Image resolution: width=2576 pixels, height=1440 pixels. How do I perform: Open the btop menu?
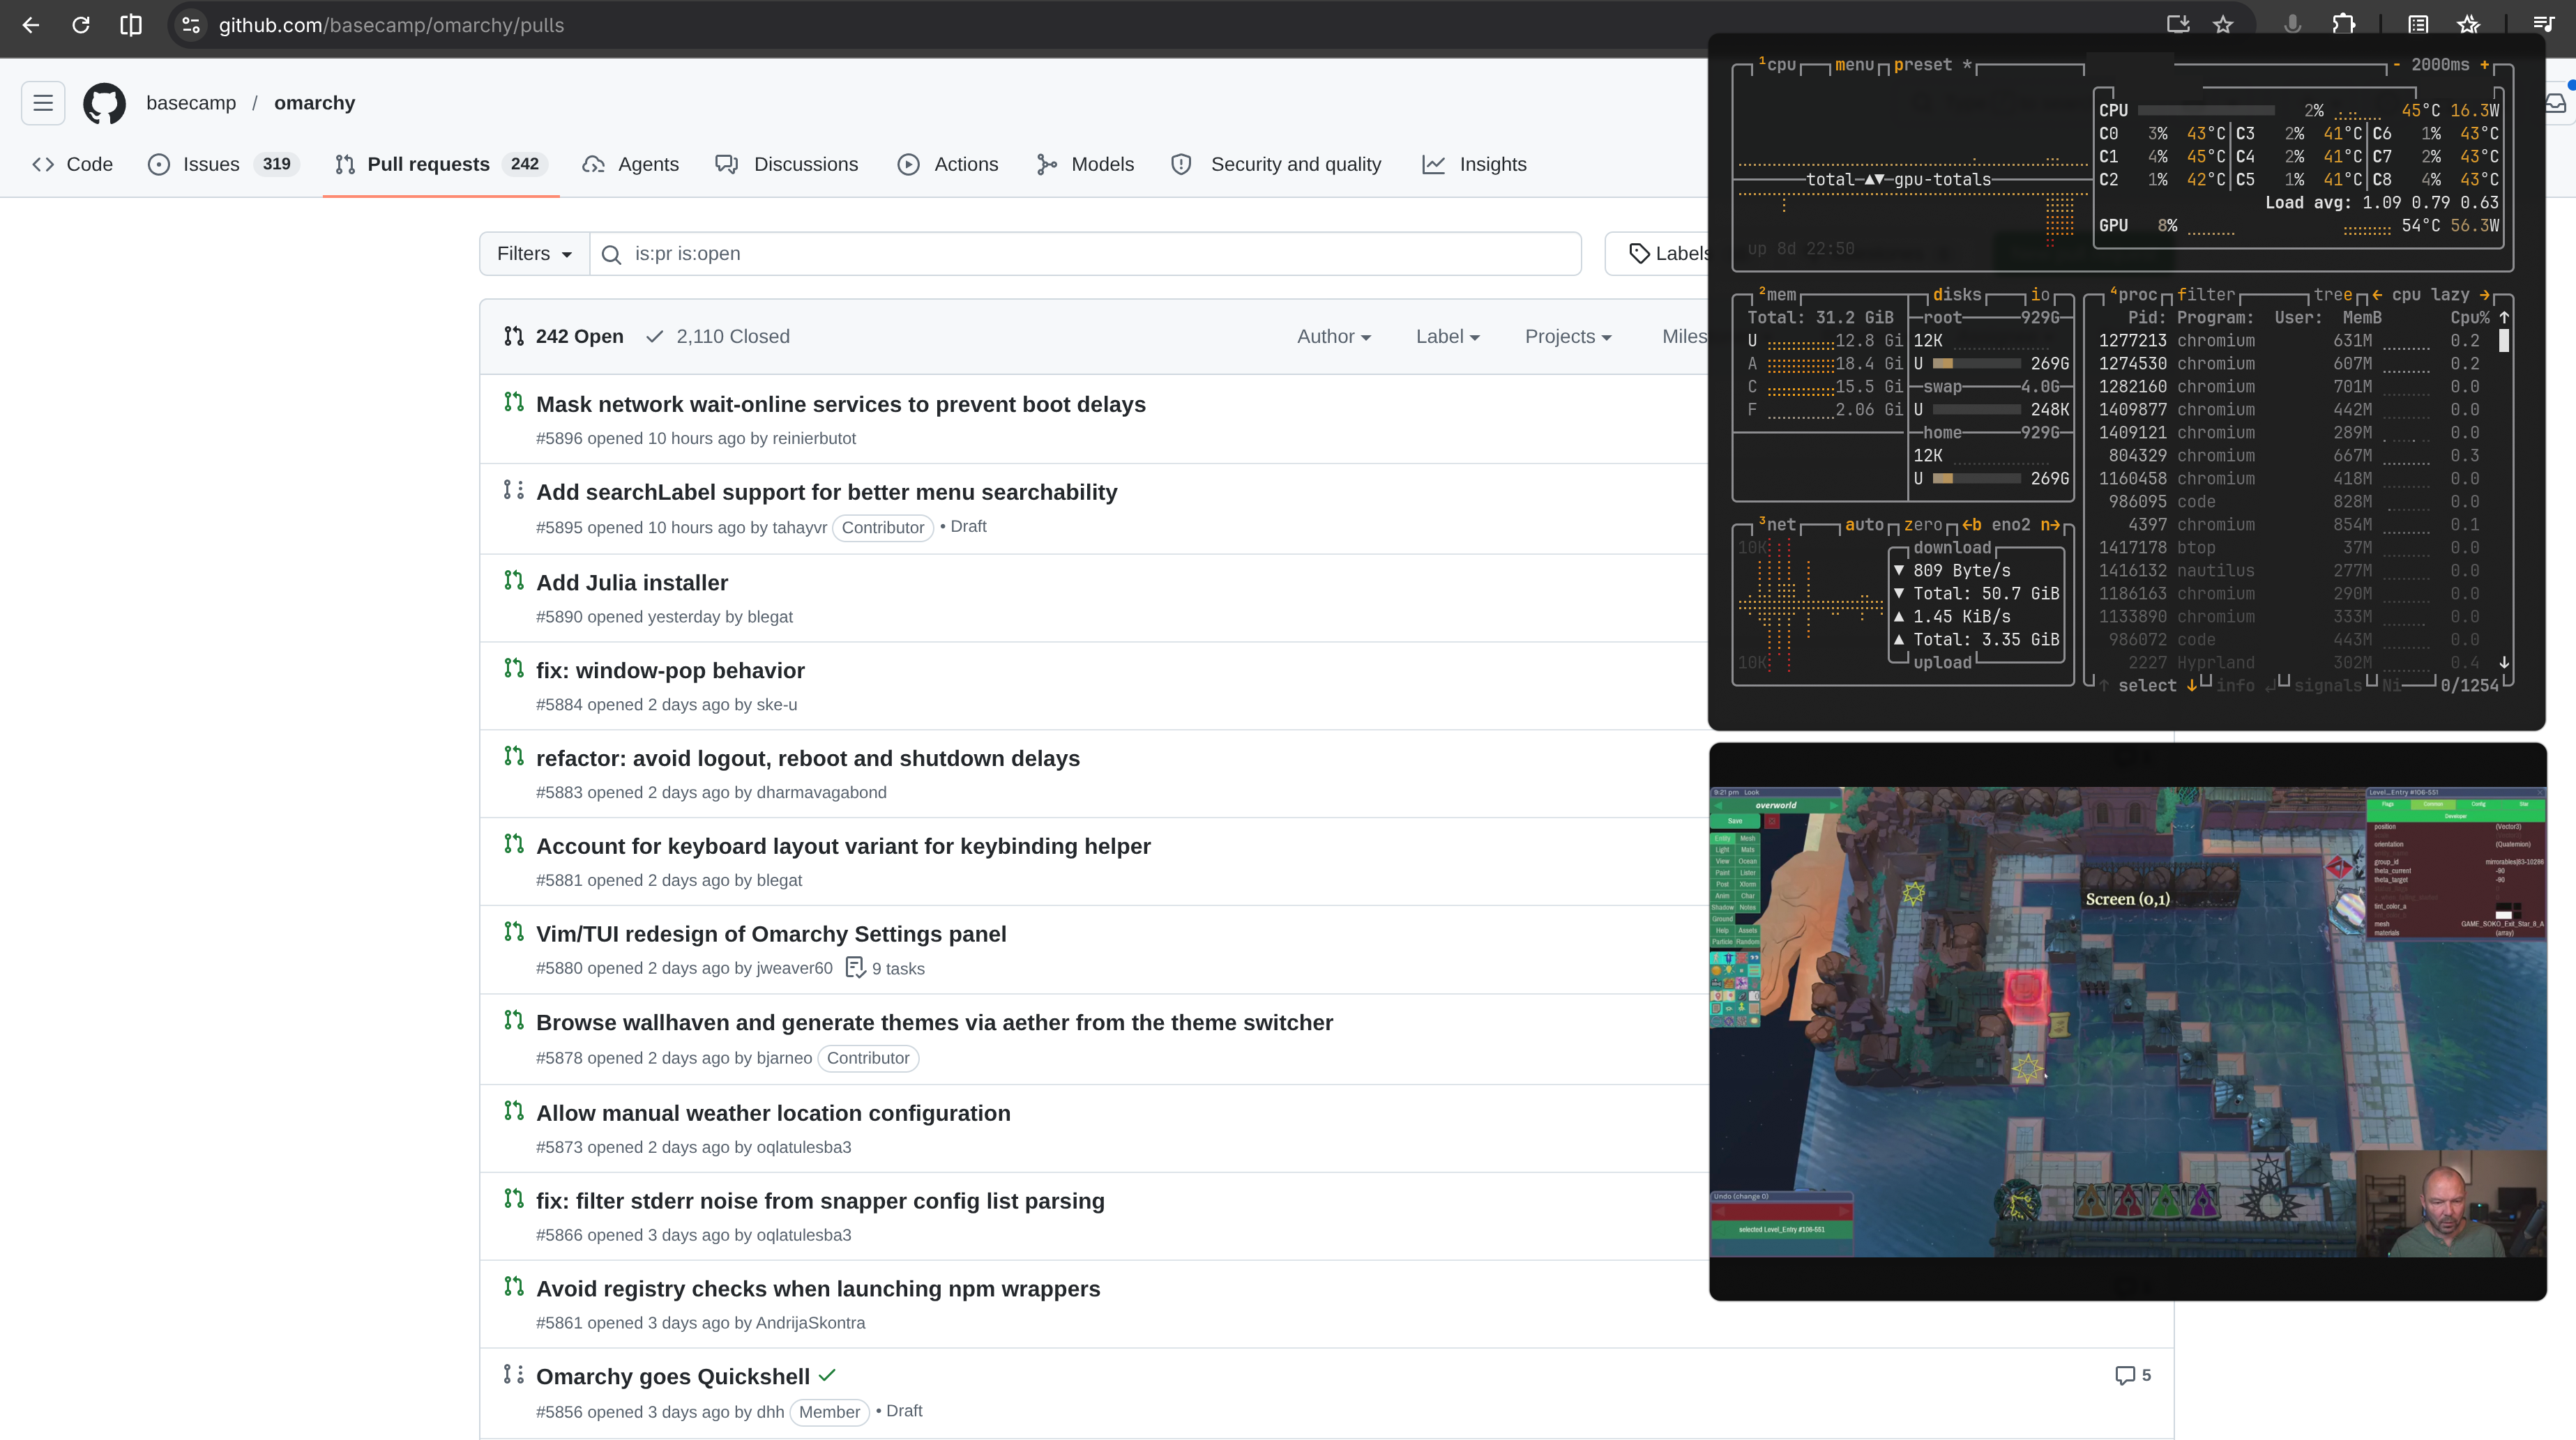1854,65
